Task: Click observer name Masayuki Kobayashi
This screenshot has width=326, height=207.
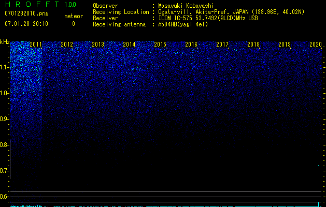Action: coord(186,6)
